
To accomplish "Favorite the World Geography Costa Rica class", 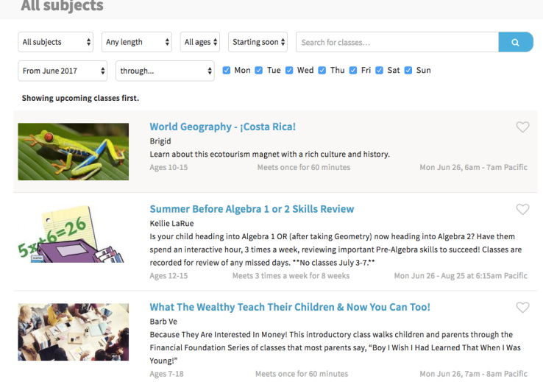I will point(522,127).
